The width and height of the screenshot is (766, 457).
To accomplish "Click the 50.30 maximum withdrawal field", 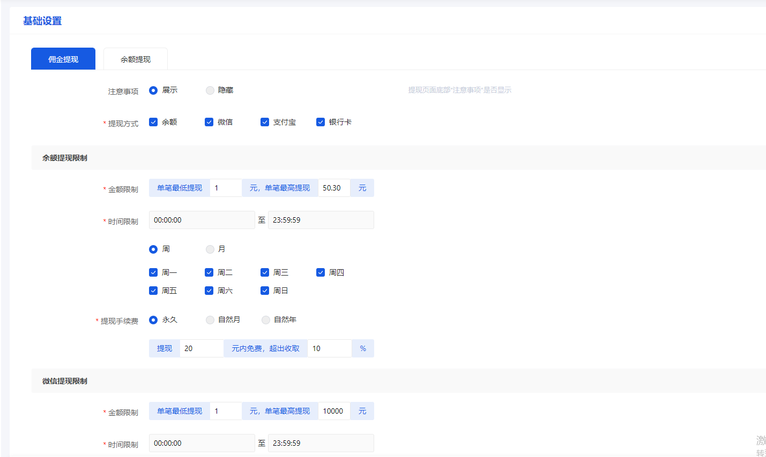I will pos(333,188).
